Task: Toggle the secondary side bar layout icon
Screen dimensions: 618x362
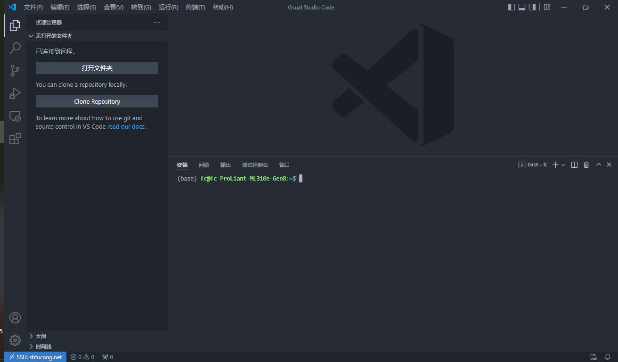Action: click(532, 7)
